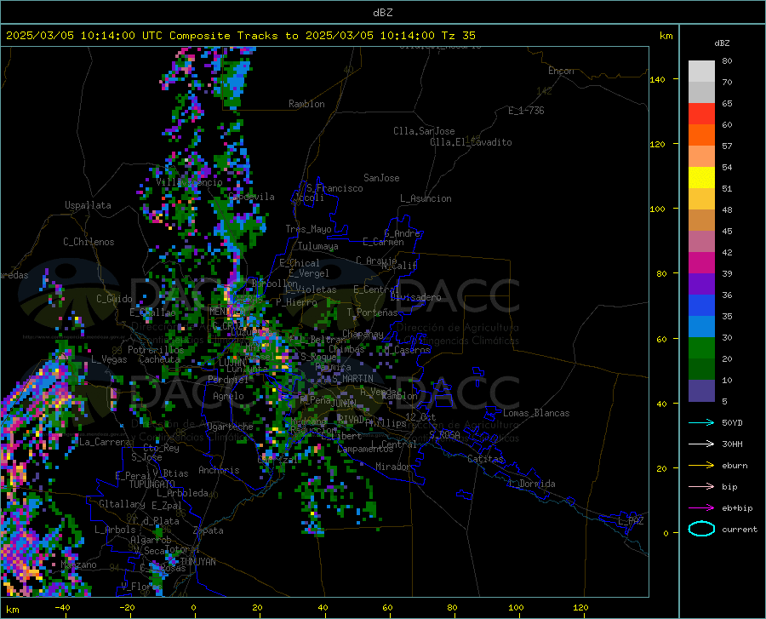This screenshot has height=619, width=766.
Task: Click the Villavicencio place label
Action: (189, 182)
